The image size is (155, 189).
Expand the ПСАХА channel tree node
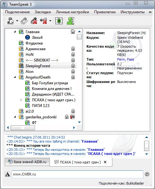21,100
